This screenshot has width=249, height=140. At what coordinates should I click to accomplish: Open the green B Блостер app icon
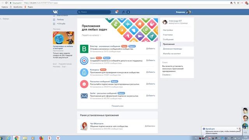pyautogui.click(x=84, y=49)
